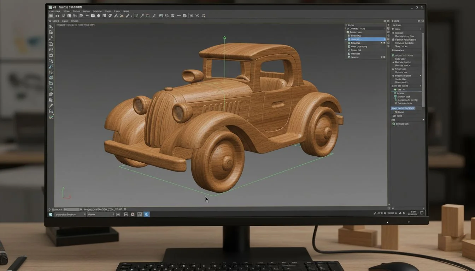Open the second menu in the menu bar
Image resolution: width=475 pixels, height=271 pixels.
66,11
